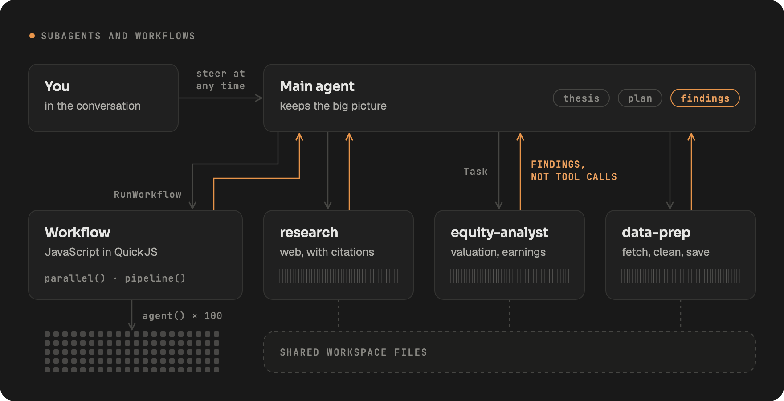The height and width of the screenshot is (401, 784).
Task: Click the striped bar in the research card
Action: point(339,276)
